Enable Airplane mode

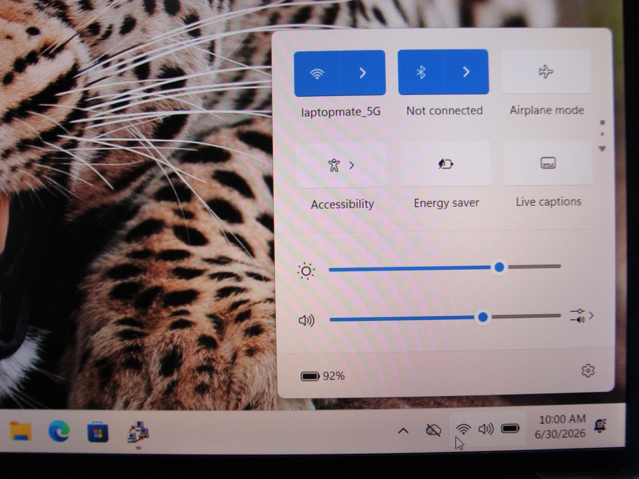click(546, 71)
